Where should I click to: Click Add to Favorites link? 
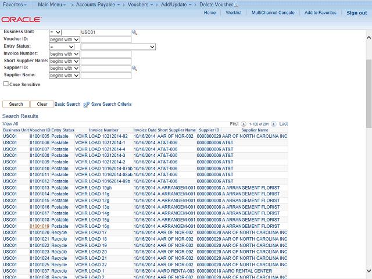(320, 13)
